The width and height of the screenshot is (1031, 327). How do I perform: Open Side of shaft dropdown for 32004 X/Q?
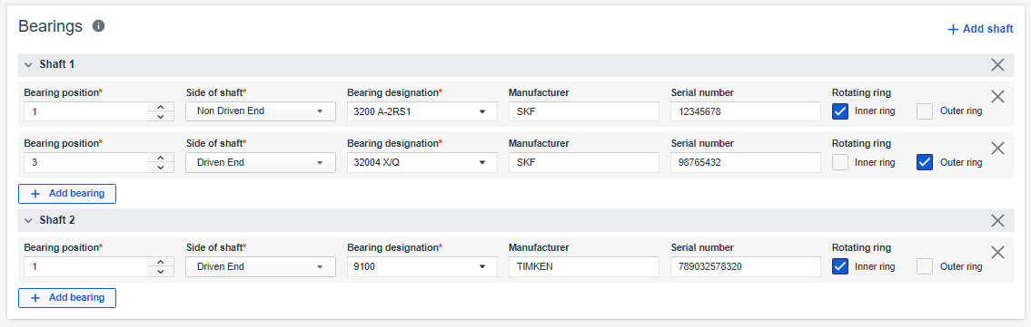(x=261, y=162)
